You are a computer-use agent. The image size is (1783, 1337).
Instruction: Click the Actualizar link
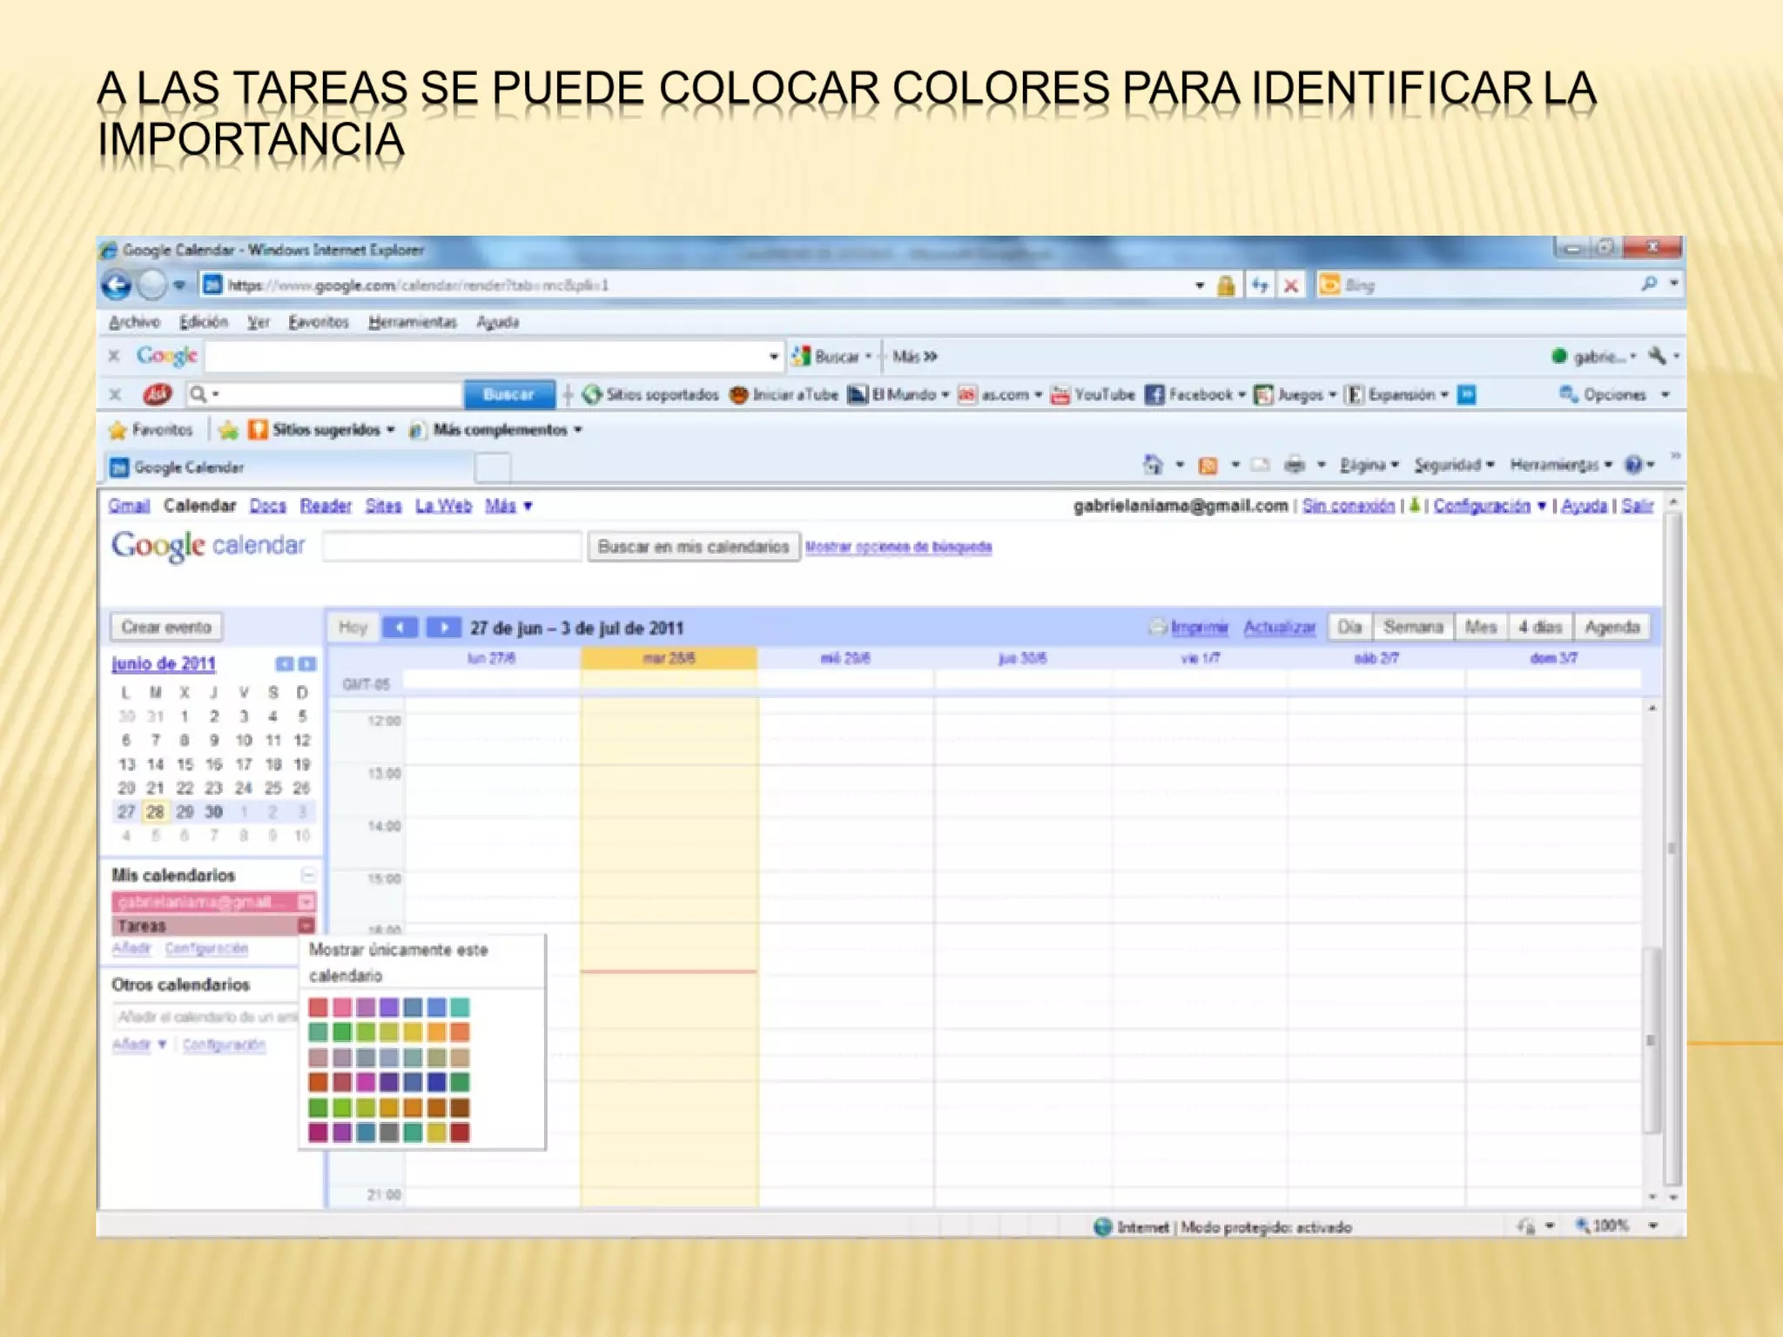[1278, 627]
